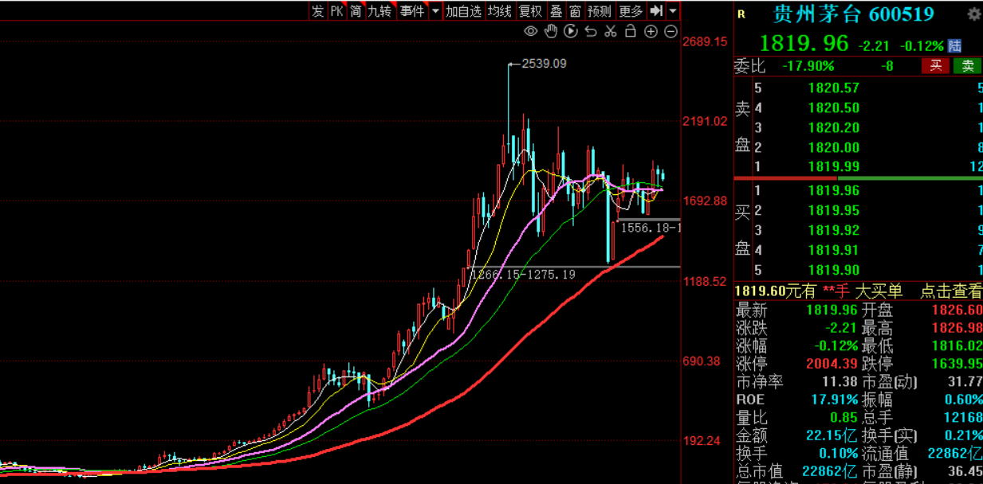Open the settings gear beside 贵州茅台
This screenshot has height=484, width=983.
[x=973, y=14]
